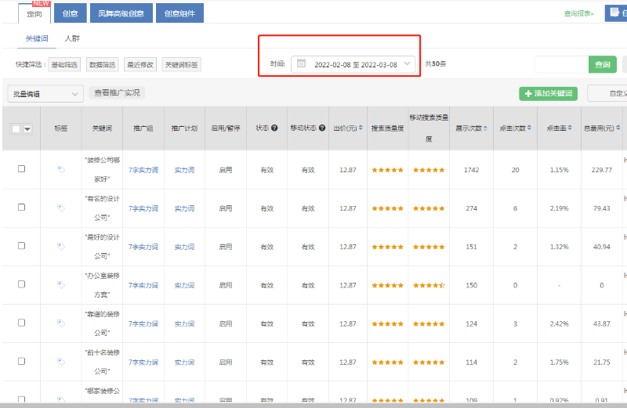Click the calendar icon in date field
The width and height of the screenshot is (627, 408).
[x=301, y=64]
